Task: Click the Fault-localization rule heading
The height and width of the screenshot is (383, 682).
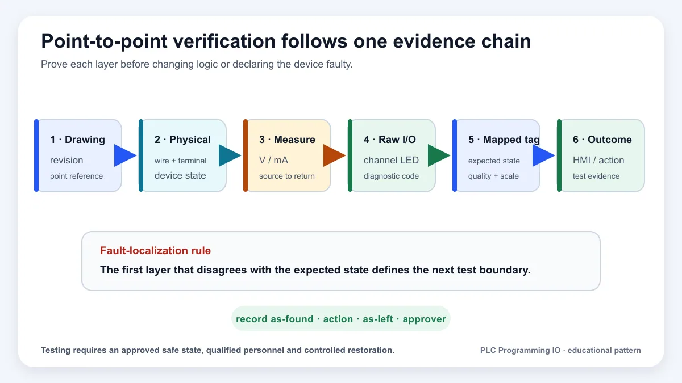Action: [155, 251]
